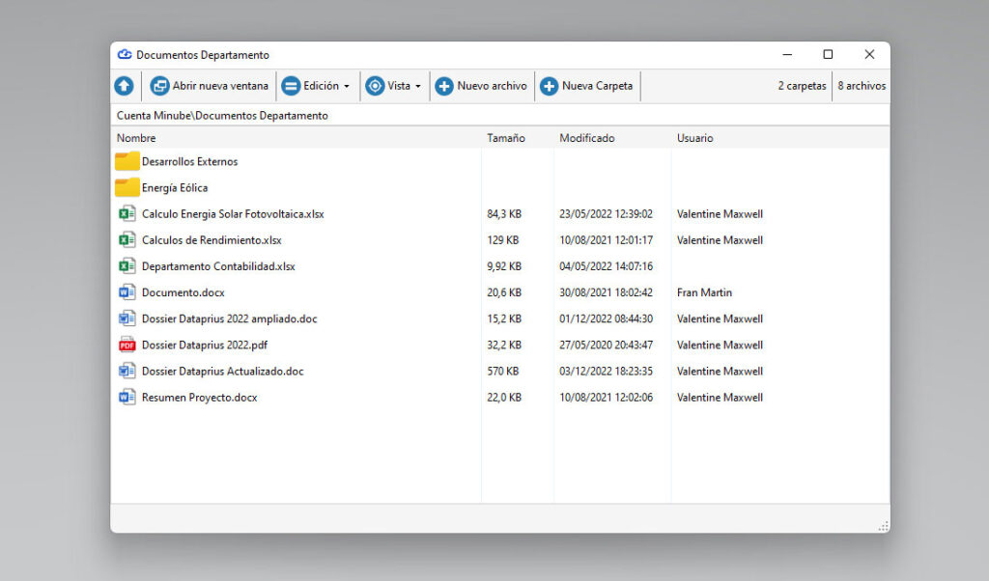Image resolution: width=989 pixels, height=581 pixels.
Task: Click the Edición round icon
Action: tap(291, 86)
